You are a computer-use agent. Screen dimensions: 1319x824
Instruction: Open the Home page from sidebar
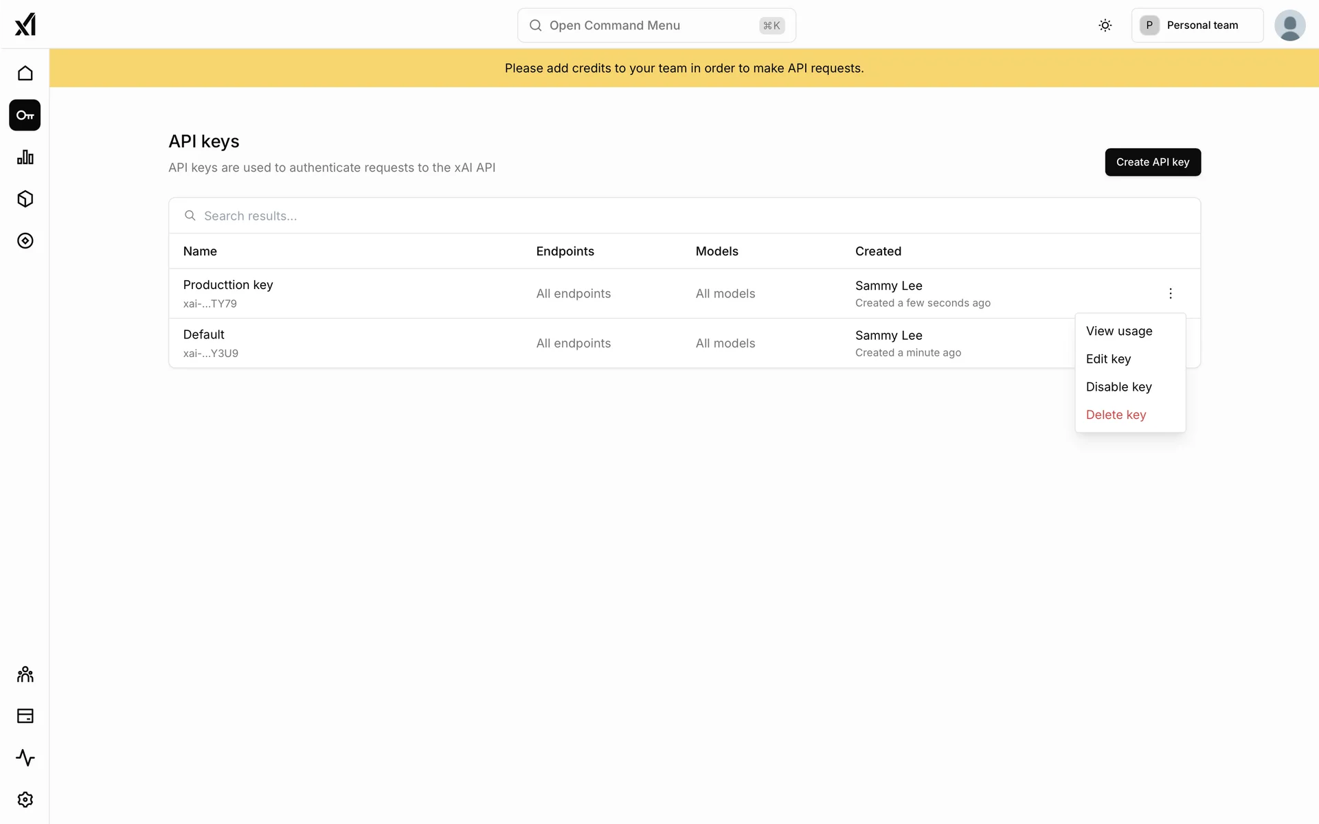pos(25,73)
